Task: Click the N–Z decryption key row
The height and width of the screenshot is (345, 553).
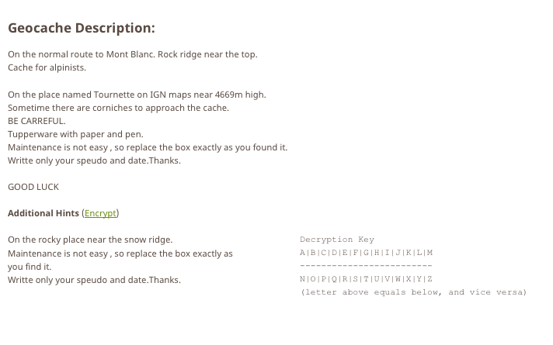Action: 366,279
